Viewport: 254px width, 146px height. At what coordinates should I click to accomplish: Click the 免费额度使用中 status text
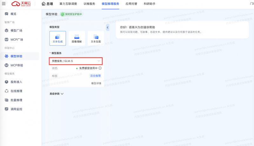88,68
